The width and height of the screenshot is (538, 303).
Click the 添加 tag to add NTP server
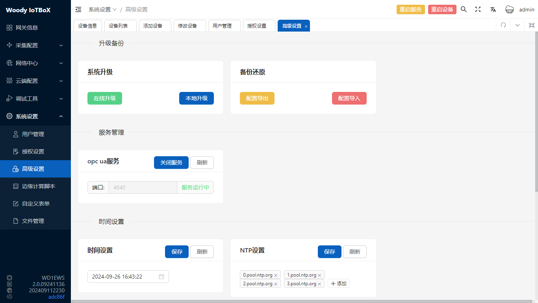(339, 284)
